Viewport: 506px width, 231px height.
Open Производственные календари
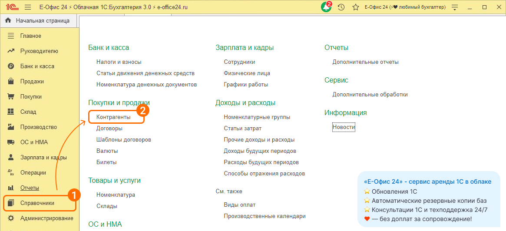(265, 216)
